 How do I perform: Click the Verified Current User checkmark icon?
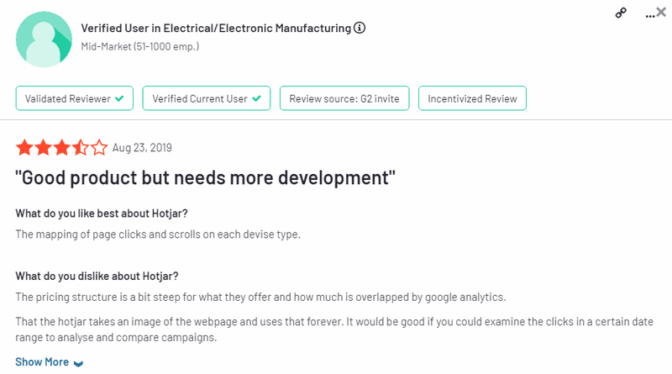[x=256, y=98]
